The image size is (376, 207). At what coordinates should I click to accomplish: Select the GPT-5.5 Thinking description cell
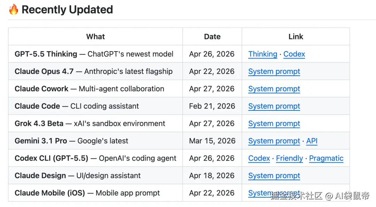point(95,54)
